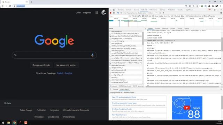Open Windows Start menu
Image resolution: width=223 pixels, height=125 pixels.
coord(3,123)
